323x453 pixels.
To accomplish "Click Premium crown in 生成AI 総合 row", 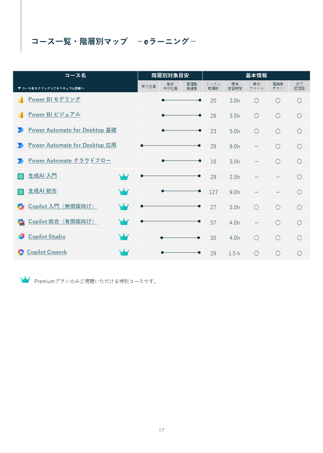I will [124, 192].
